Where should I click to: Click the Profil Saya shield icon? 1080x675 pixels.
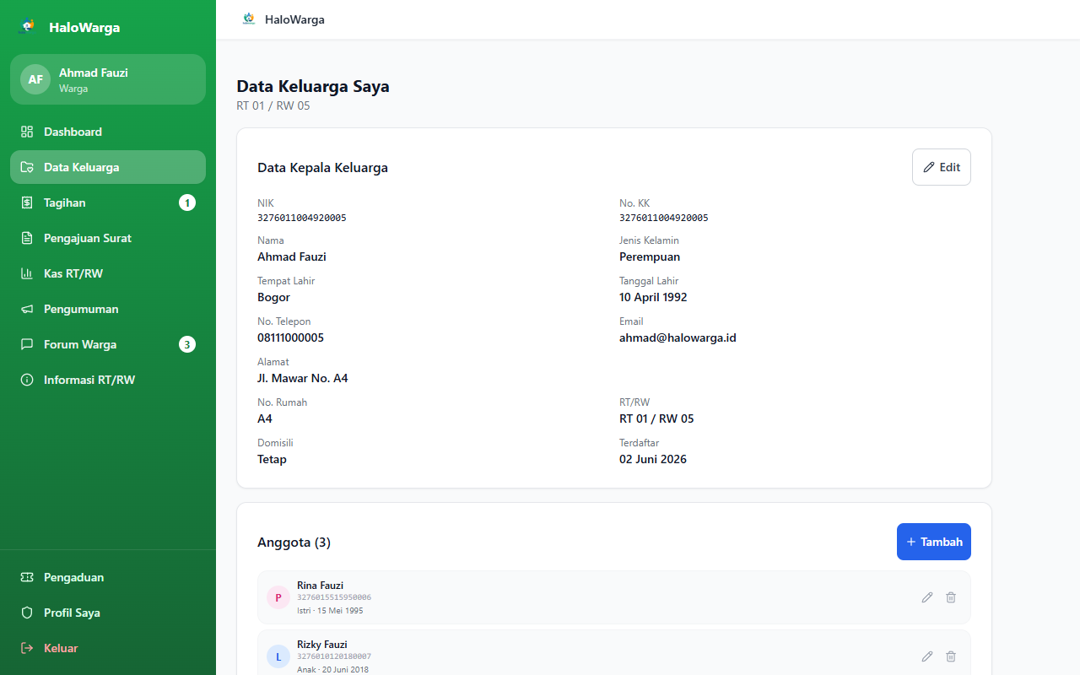(27, 613)
